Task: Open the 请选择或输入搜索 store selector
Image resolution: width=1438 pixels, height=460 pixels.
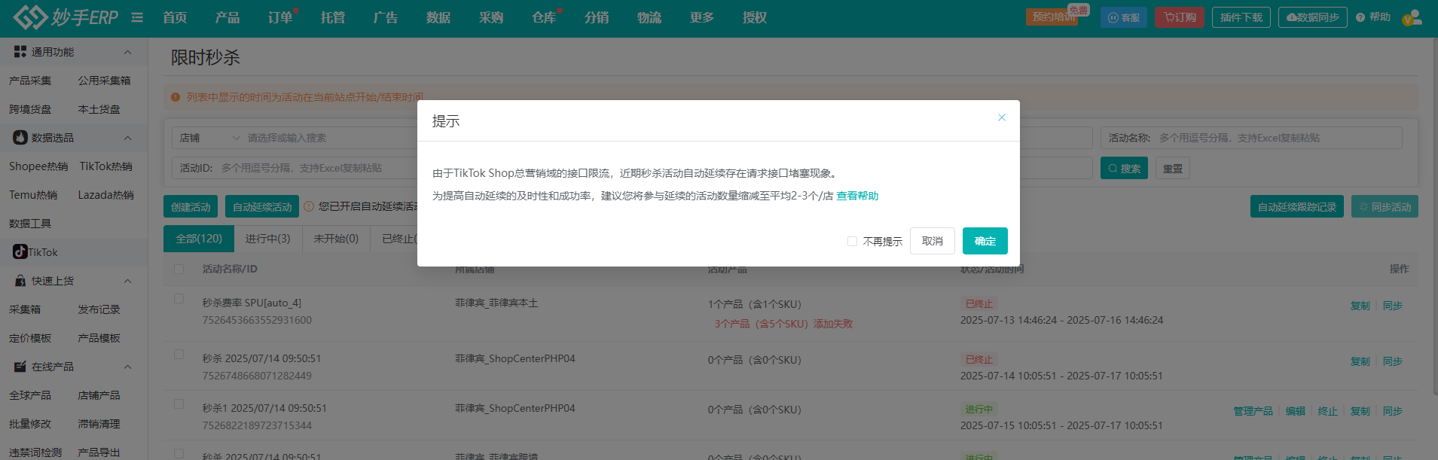Action: click(x=331, y=138)
